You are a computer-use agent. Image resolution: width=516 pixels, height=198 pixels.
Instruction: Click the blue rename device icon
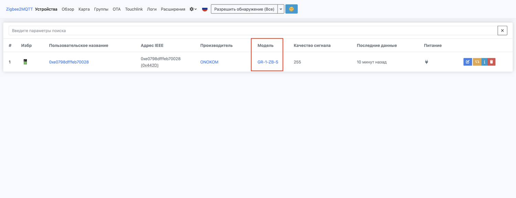[x=467, y=62]
